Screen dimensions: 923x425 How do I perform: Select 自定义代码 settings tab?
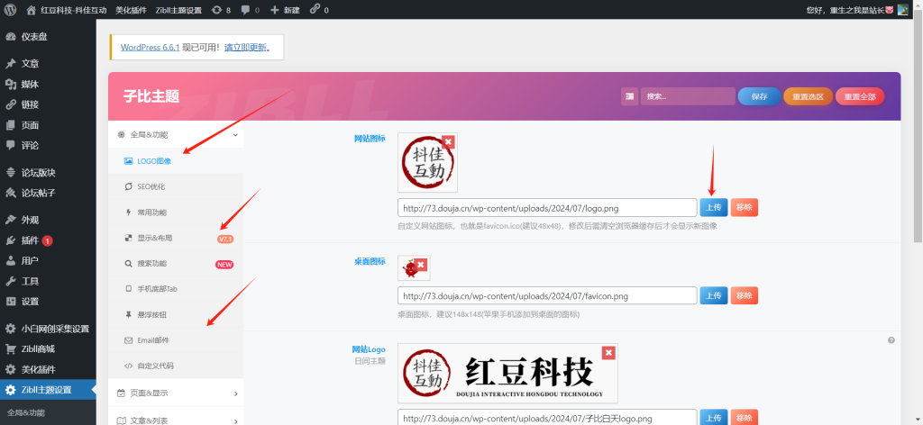tap(176, 365)
